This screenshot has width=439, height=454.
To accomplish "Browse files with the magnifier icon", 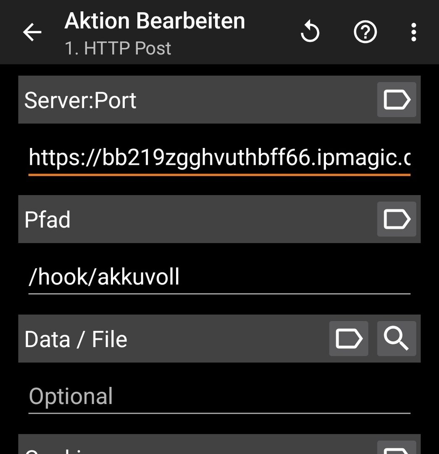I will click(x=396, y=338).
